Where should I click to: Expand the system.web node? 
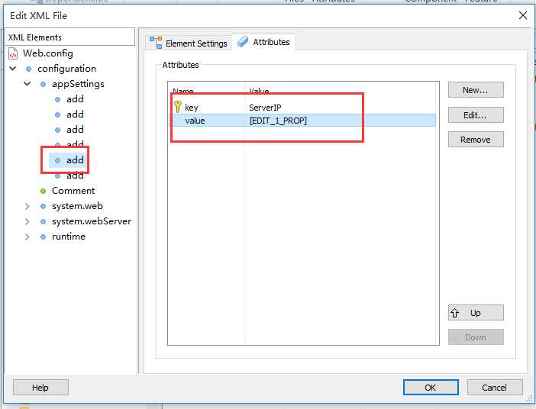[x=27, y=206]
